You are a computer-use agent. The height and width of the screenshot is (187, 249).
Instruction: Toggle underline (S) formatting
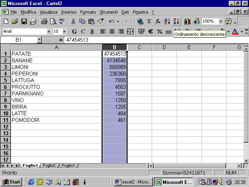pos(92,32)
